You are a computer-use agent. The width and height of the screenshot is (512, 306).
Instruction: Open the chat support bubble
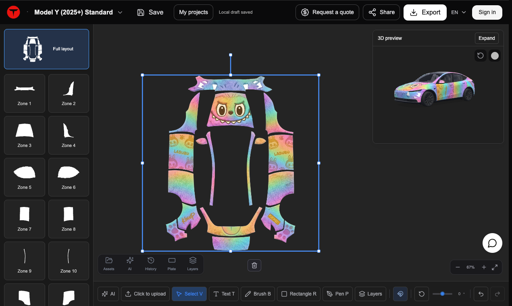pos(492,243)
